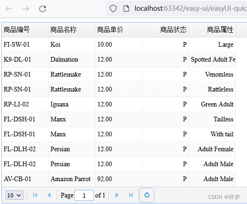This screenshot has width=247, height=204.
Task: Refresh the datagrid with the pager reload icon
Action: pos(147,195)
